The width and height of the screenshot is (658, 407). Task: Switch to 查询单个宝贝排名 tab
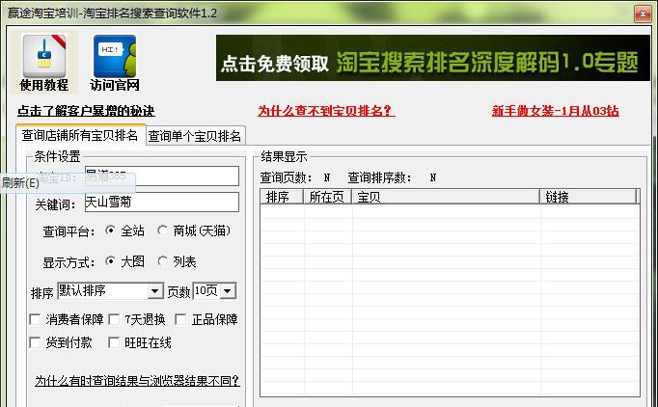coord(195,136)
